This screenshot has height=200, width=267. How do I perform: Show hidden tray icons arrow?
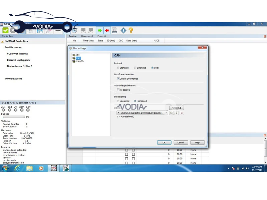228,169
